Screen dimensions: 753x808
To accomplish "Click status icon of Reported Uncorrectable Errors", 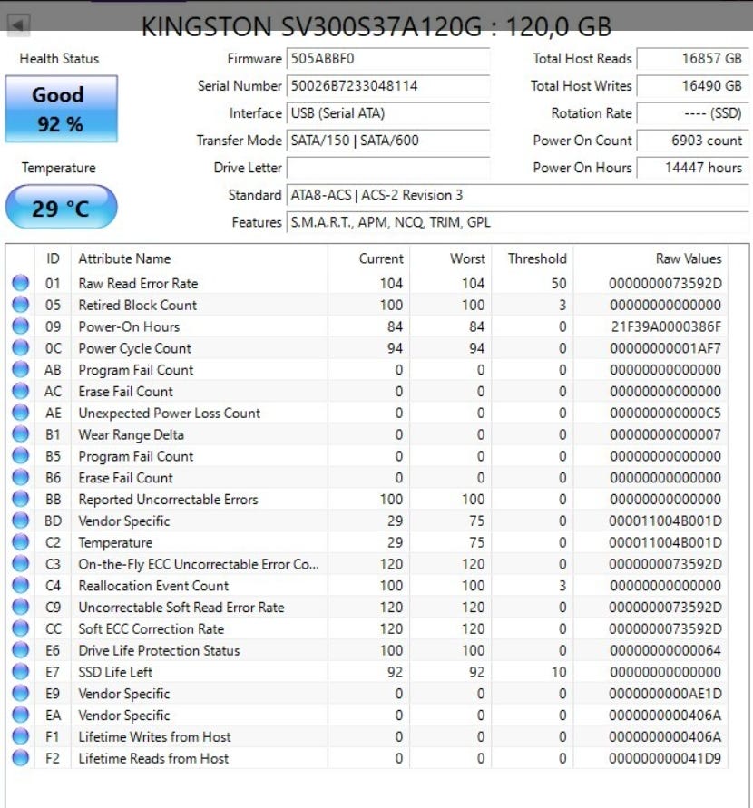I will point(21,499).
